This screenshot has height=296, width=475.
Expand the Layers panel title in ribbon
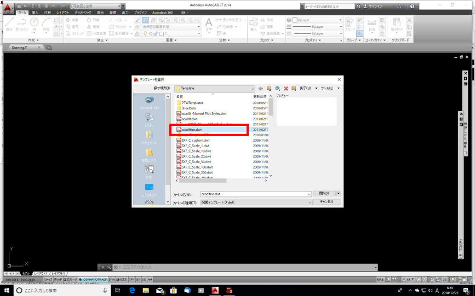tap(171, 40)
